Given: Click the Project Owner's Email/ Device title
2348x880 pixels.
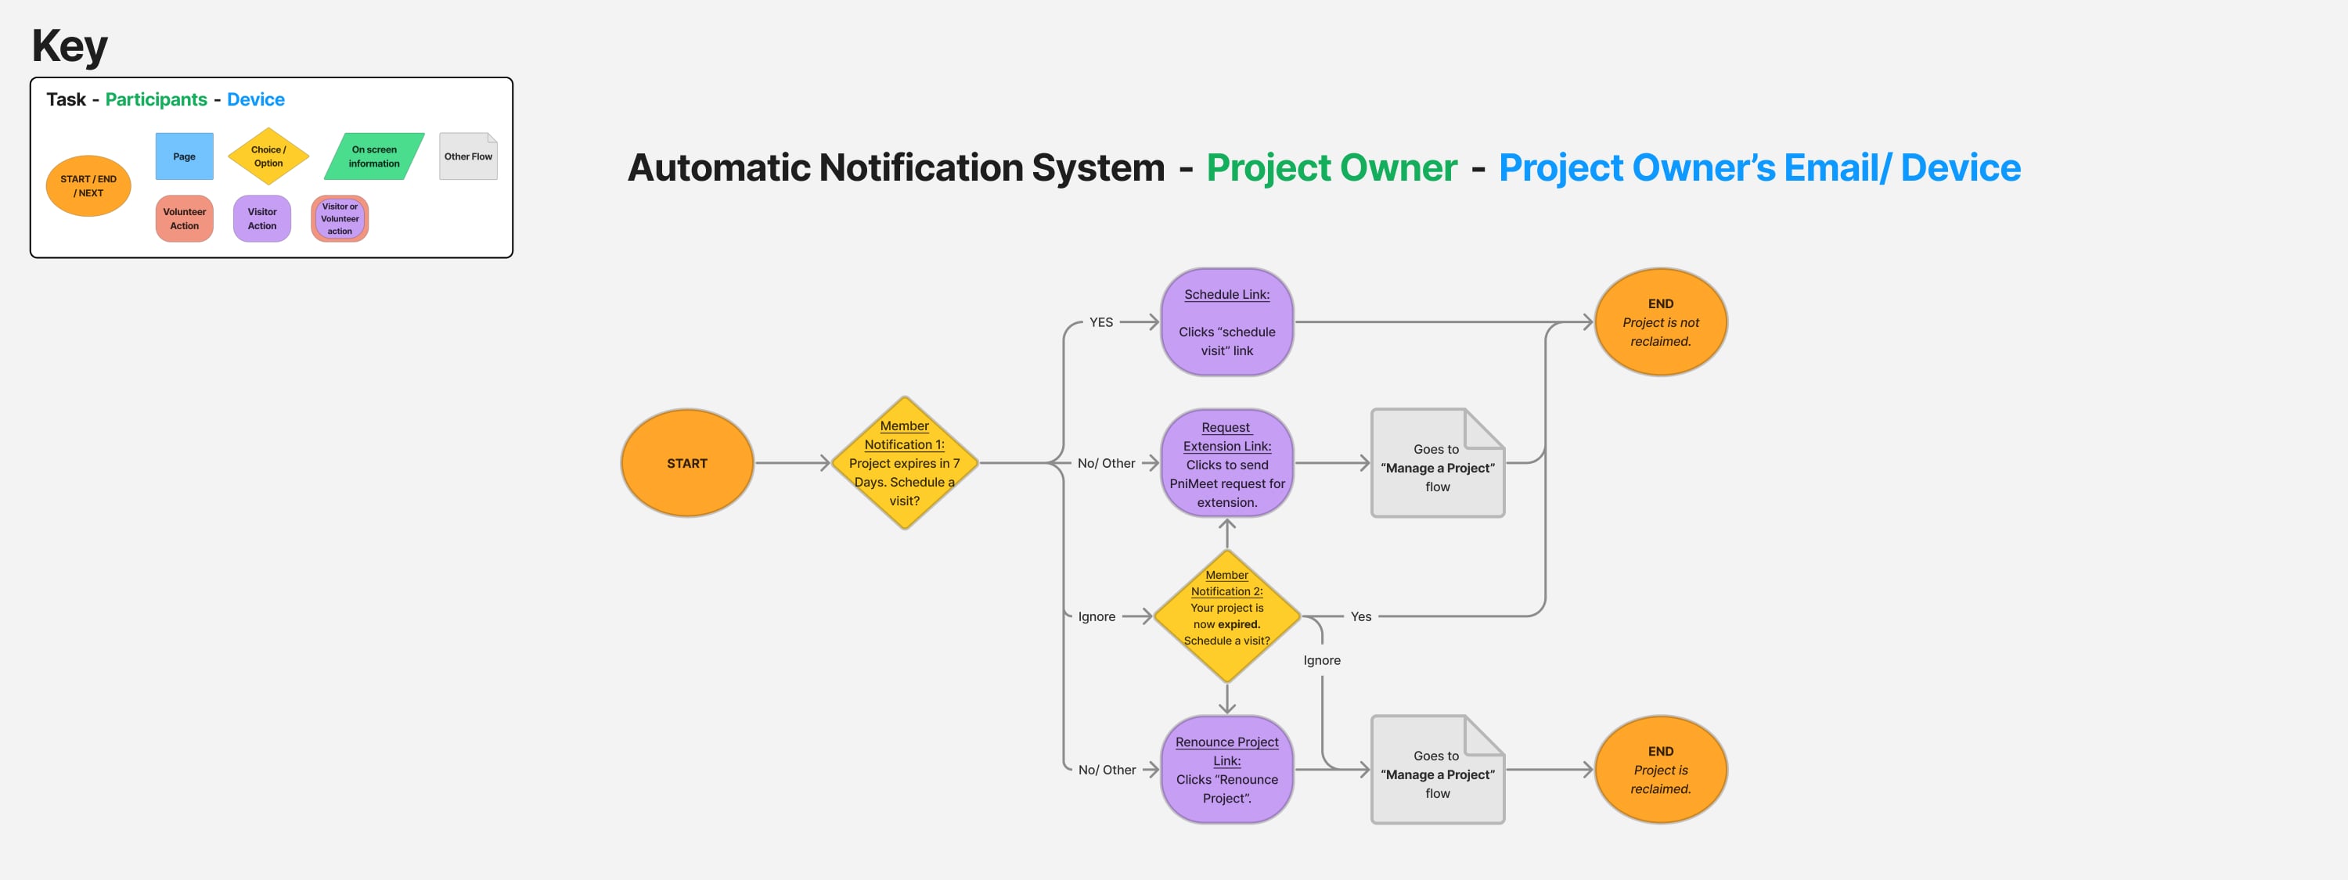Looking at the screenshot, I should [1759, 167].
